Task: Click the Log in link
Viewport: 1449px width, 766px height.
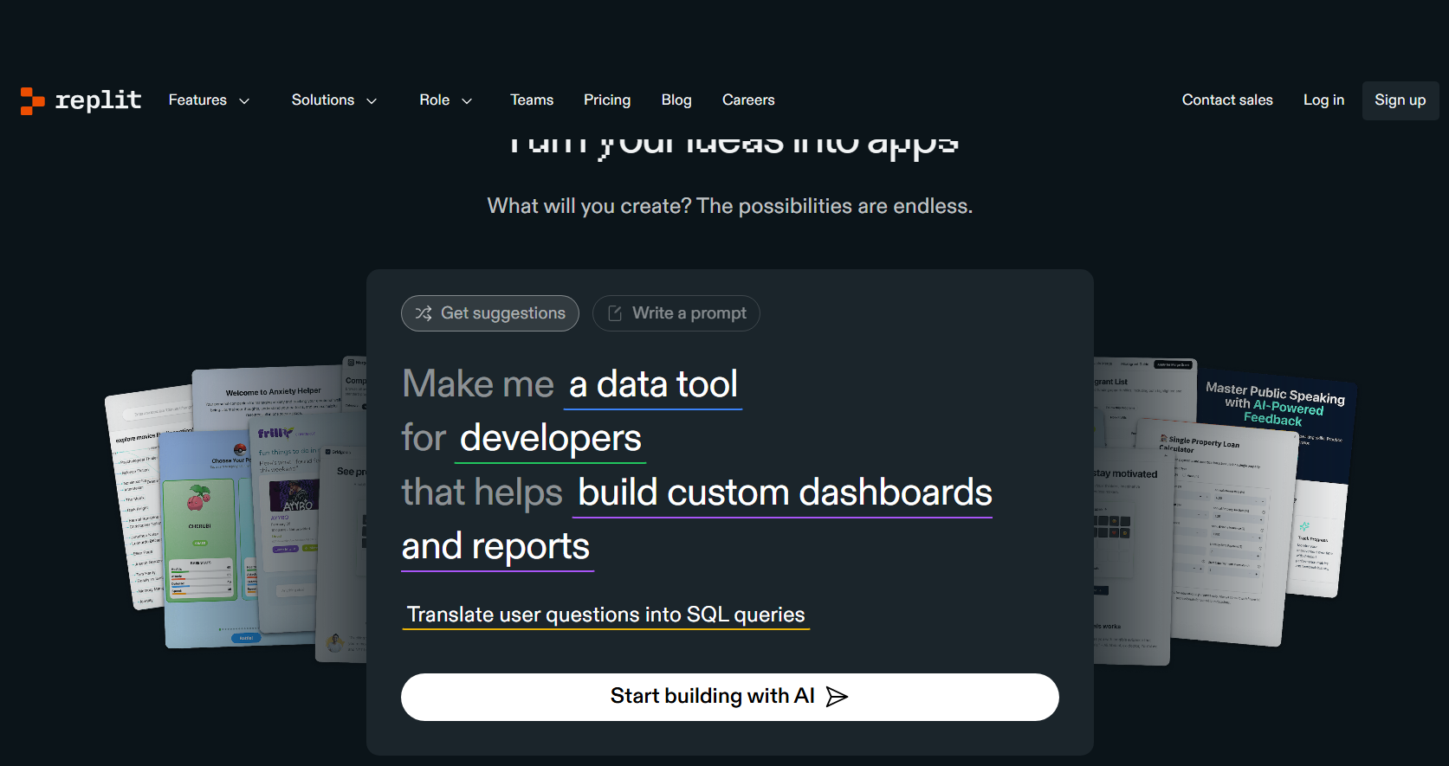Action: coord(1323,100)
